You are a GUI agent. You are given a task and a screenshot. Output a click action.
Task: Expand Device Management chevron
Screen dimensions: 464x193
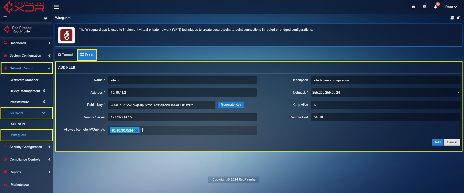coord(44,91)
